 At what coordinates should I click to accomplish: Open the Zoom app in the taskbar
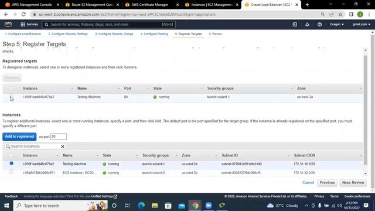[x=209, y=206]
